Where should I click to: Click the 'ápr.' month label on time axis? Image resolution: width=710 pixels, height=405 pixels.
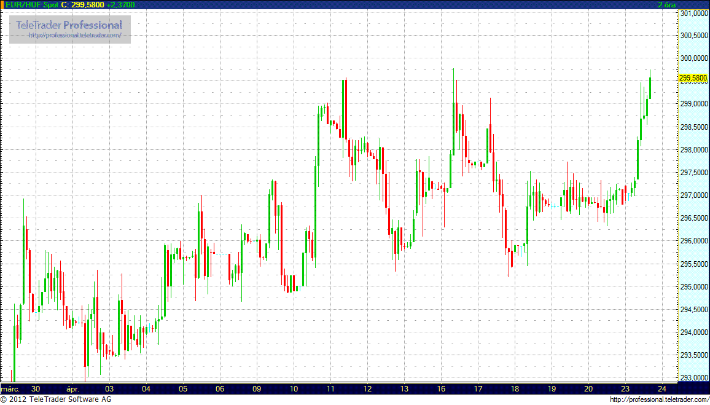click(x=73, y=388)
